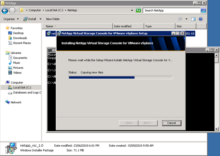The image size is (220, 156).
Task: Sort by the Type column header
Action: tap(159, 26)
